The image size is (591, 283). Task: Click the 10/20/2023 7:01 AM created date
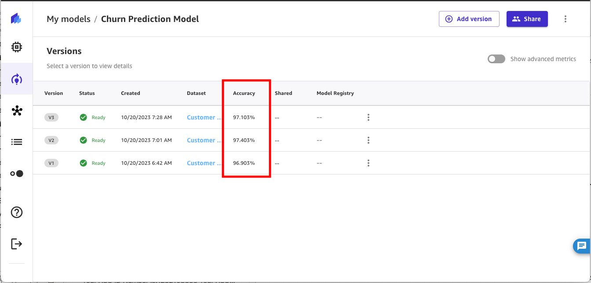146,140
